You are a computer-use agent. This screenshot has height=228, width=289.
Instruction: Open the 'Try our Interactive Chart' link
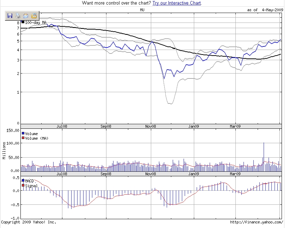pos(177,3)
